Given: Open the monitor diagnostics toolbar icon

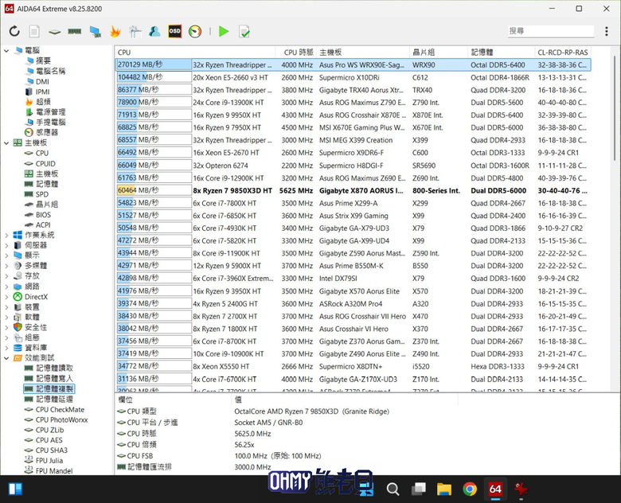Looking at the screenshot, I should tap(95, 32).
